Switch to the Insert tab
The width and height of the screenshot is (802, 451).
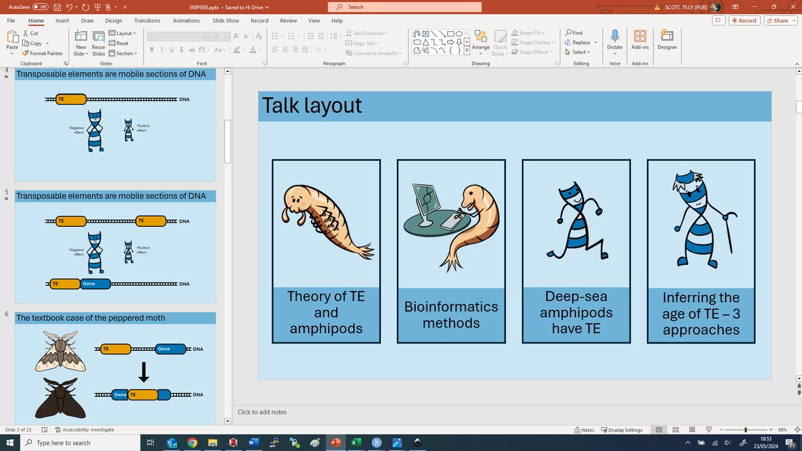pos(62,21)
